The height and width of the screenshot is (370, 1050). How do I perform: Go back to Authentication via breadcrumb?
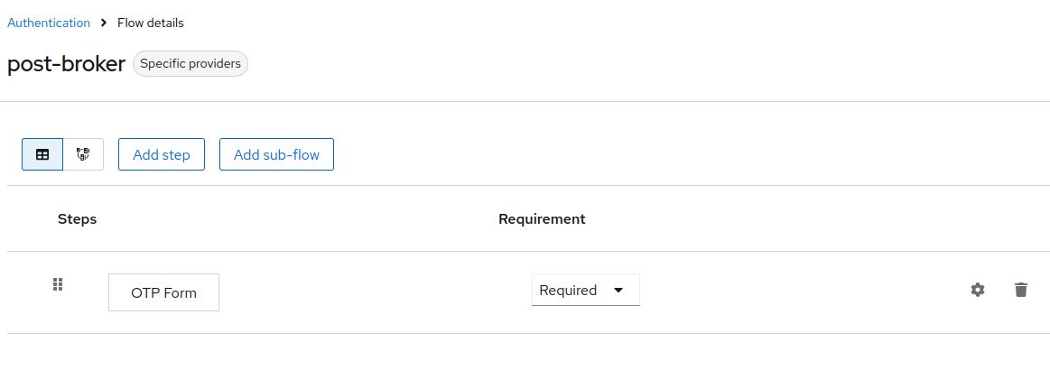(x=49, y=23)
